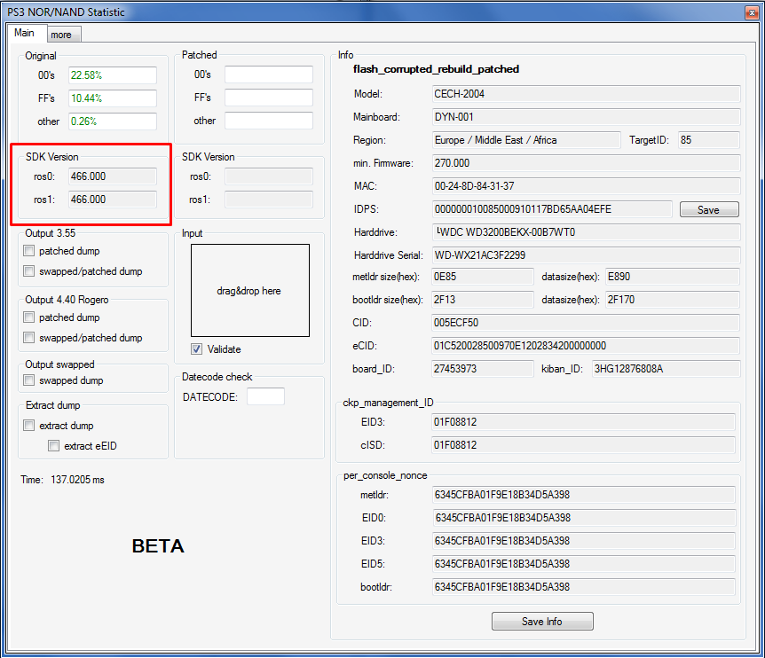The width and height of the screenshot is (765, 658).
Task: Click the drag&drop here input box
Action: pyautogui.click(x=250, y=291)
